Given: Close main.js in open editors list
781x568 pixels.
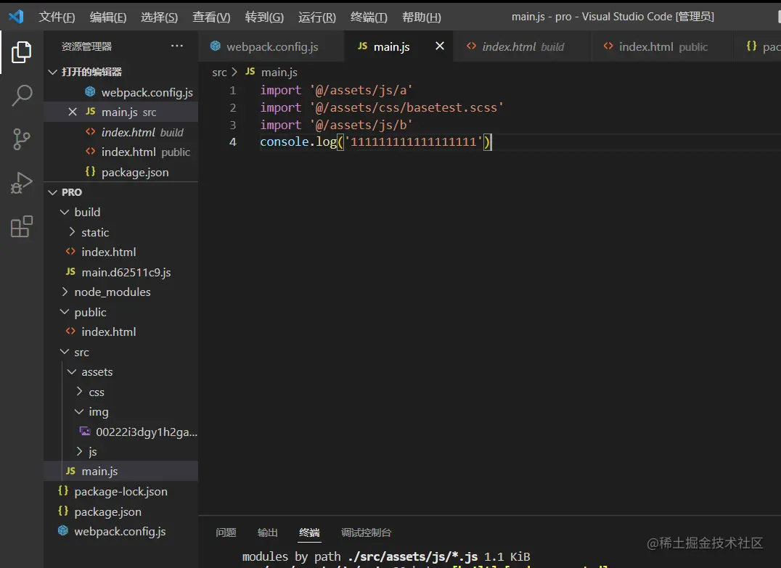Looking at the screenshot, I should pyautogui.click(x=72, y=112).
